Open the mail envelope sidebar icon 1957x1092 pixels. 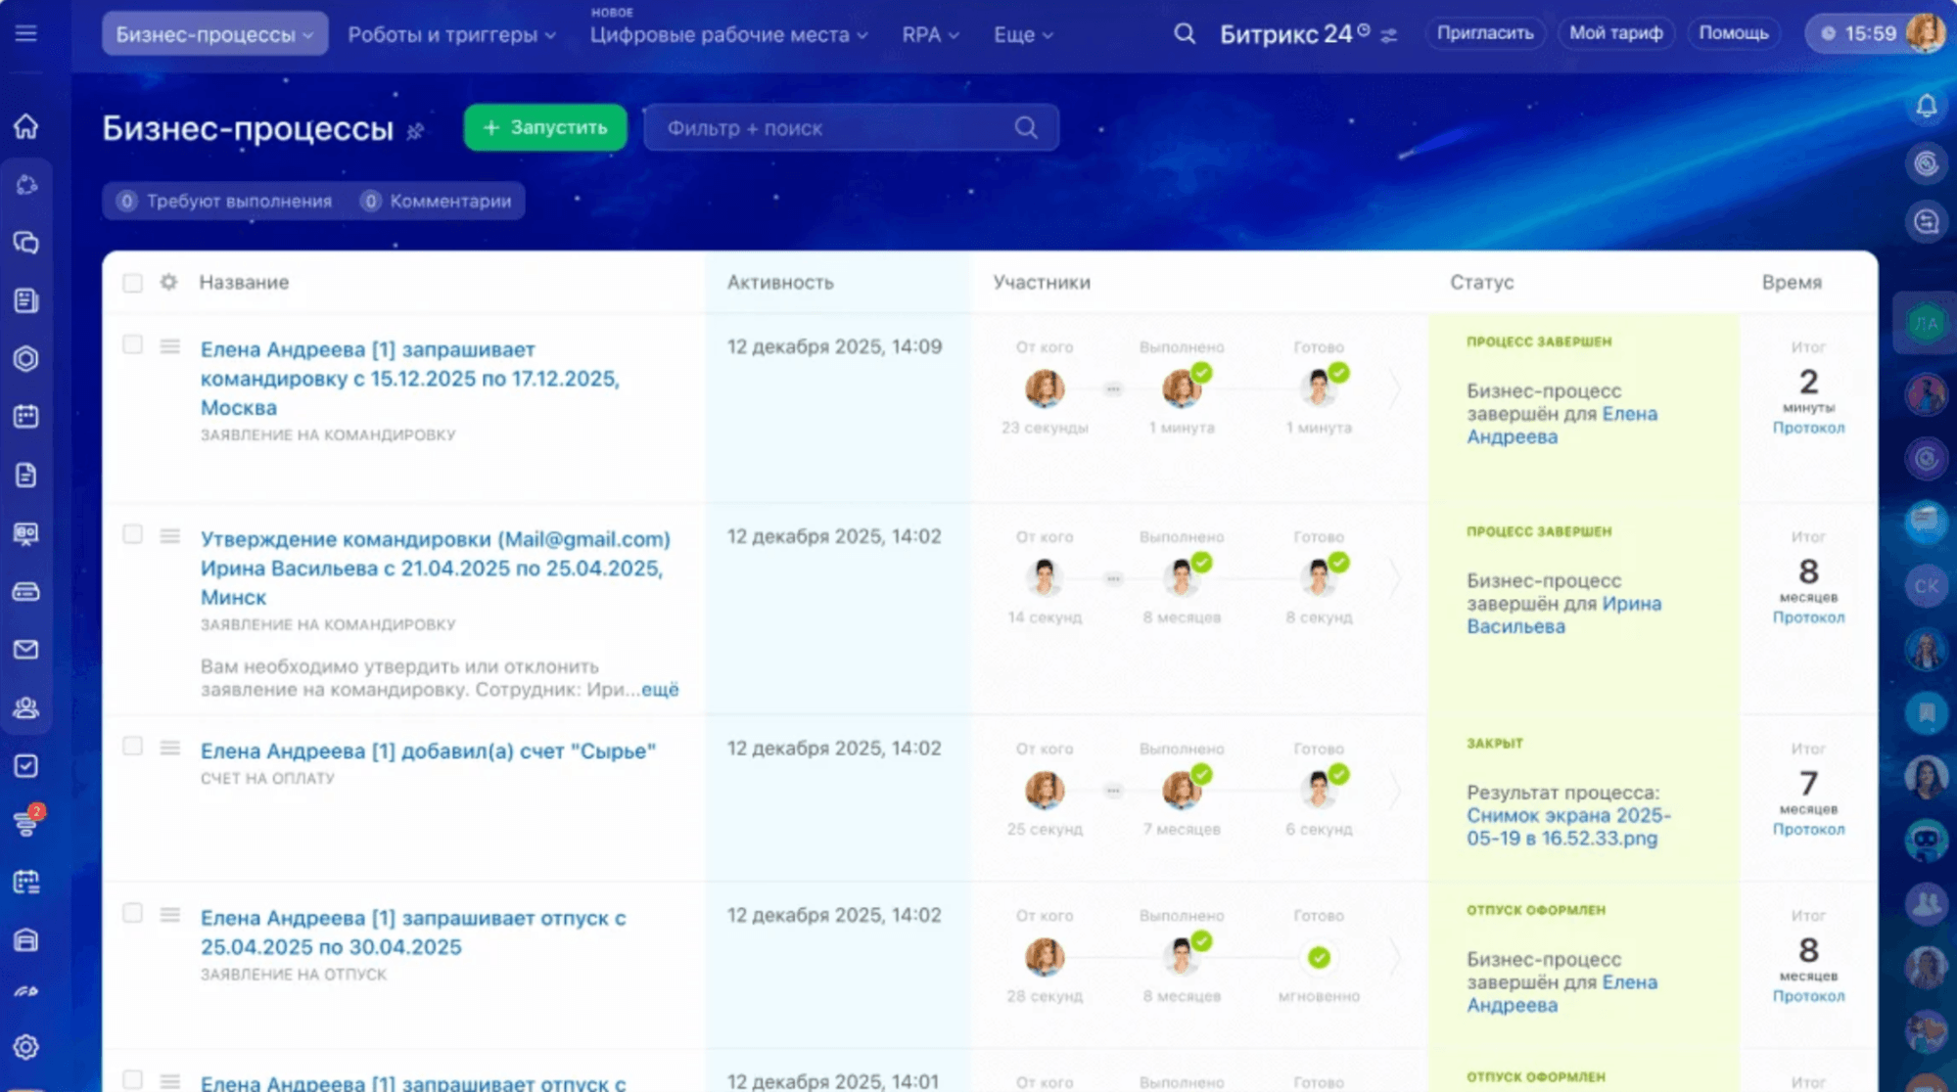point(26,650)
